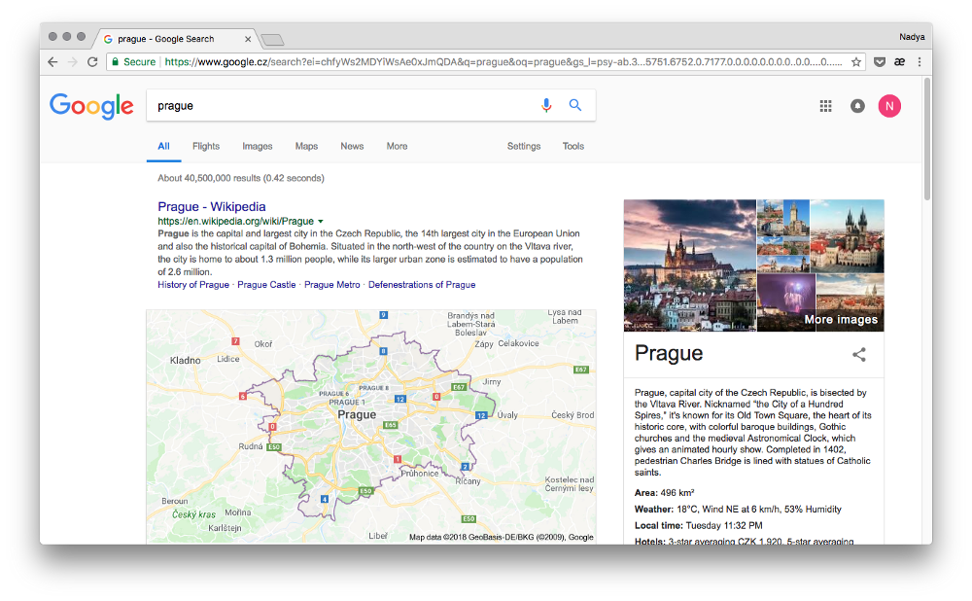
Task: Click the Nadya profile label
Action: (912, 37)
